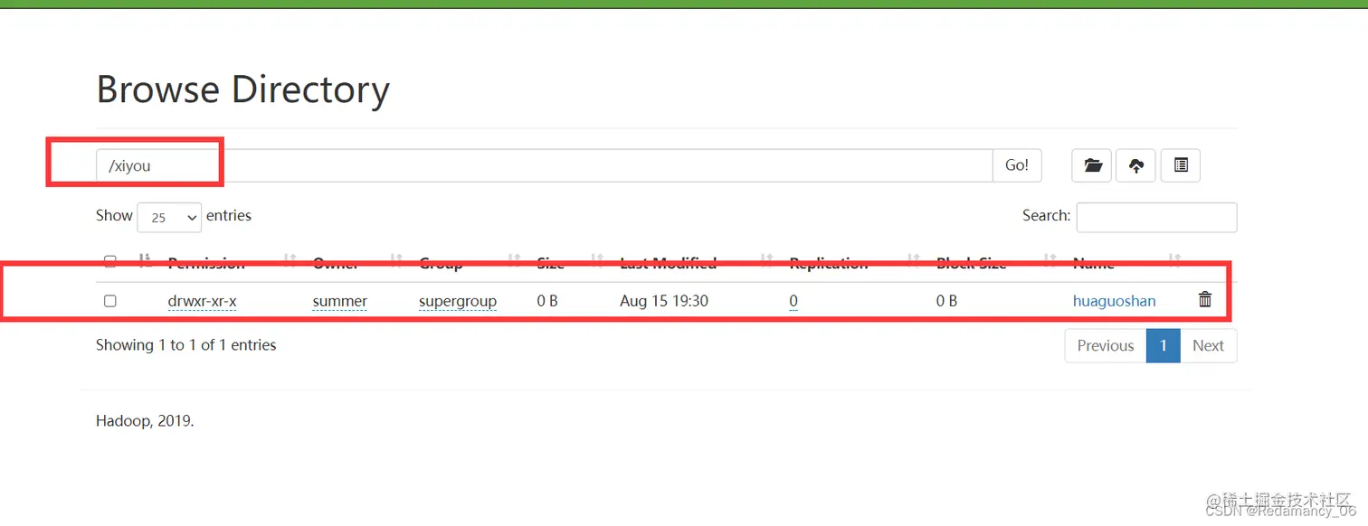Click the summer owner link
The height and width of the screenshot is (526, 1368).
pos(339,301)
